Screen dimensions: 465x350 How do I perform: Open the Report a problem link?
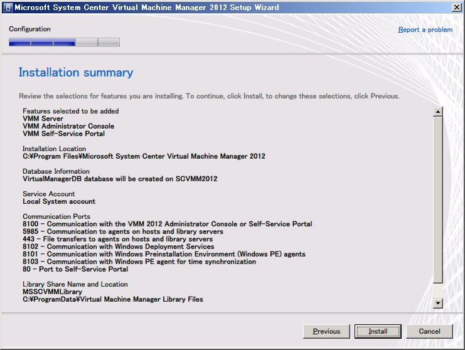(x=425, y=29)
